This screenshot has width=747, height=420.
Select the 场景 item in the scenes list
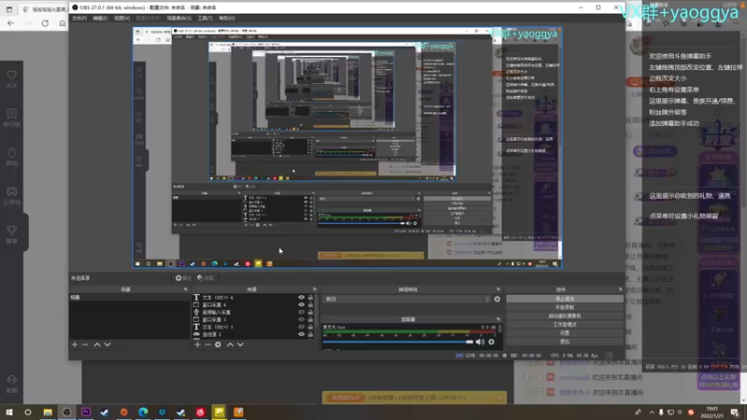129,297
